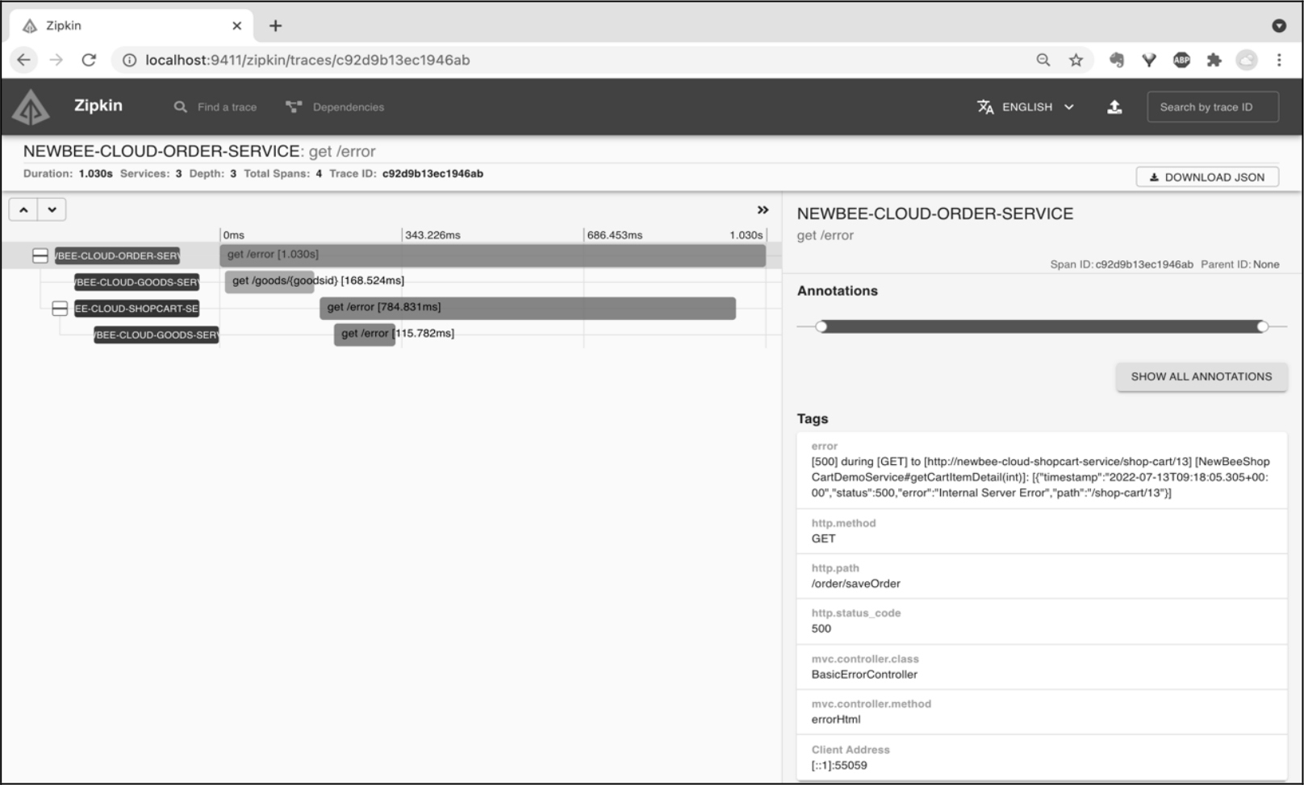Open a new browser tab

275,26
